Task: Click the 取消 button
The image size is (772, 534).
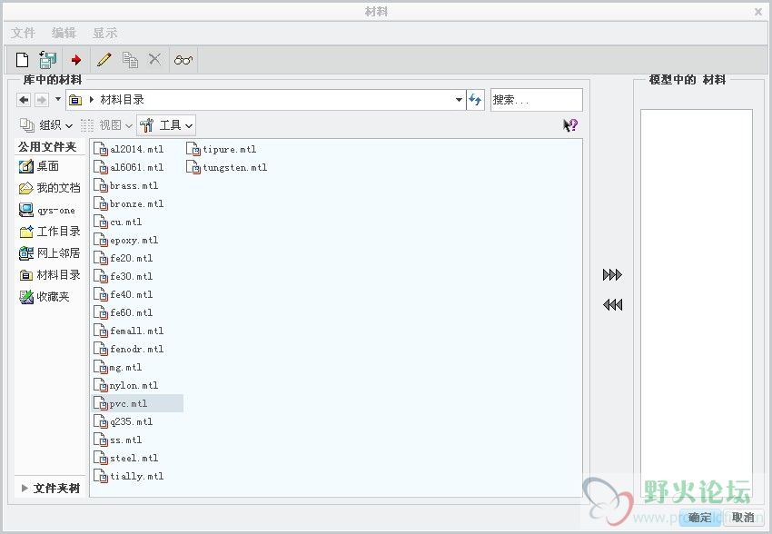Action: [x=743, y=518]
